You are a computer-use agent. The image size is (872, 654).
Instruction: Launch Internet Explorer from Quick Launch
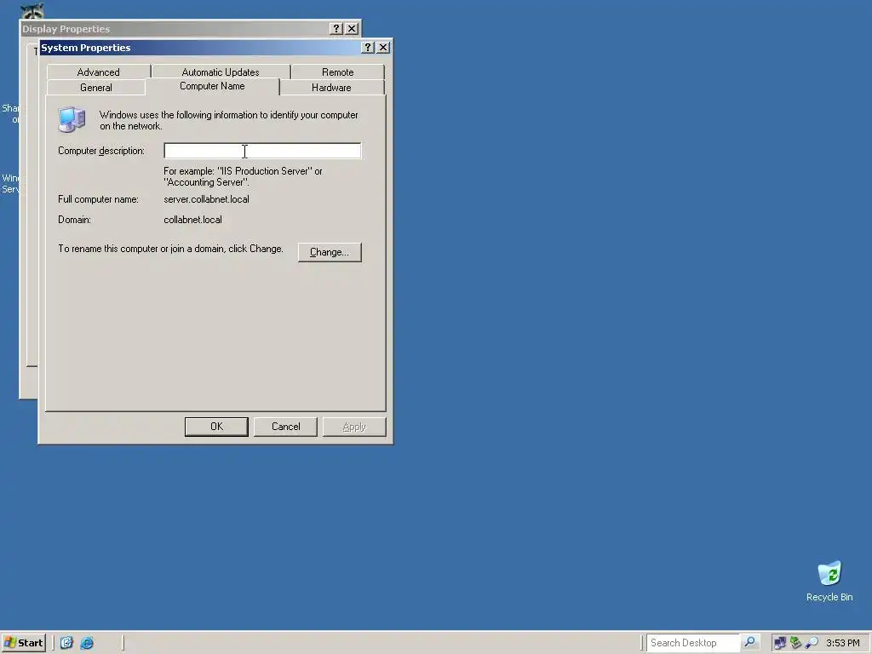tap(88, 643)
